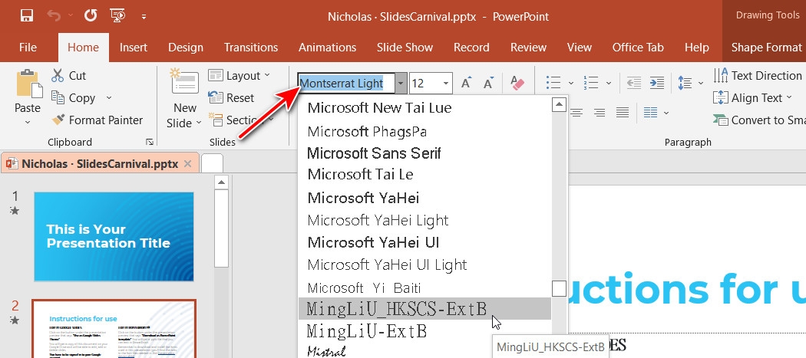Choose the Microsoft New Tai Lue font

click(424, 108)
